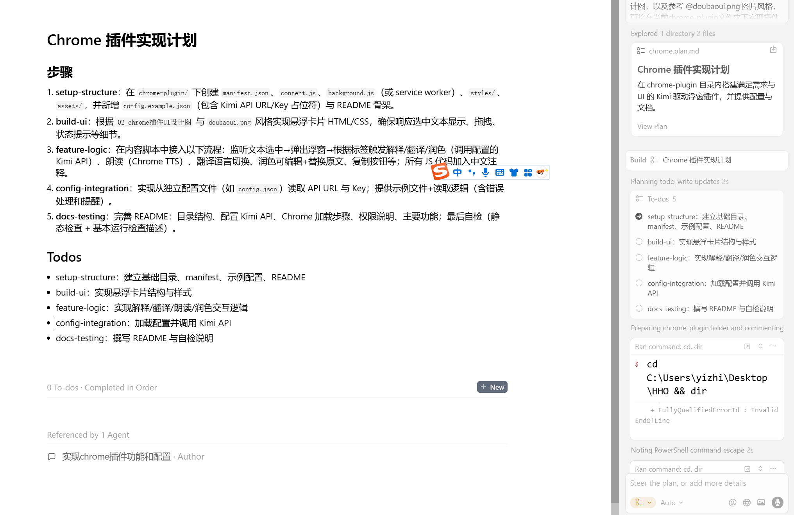
Task: Click the Sogou AI assistant emoji icon
Action: click(542, 172)
